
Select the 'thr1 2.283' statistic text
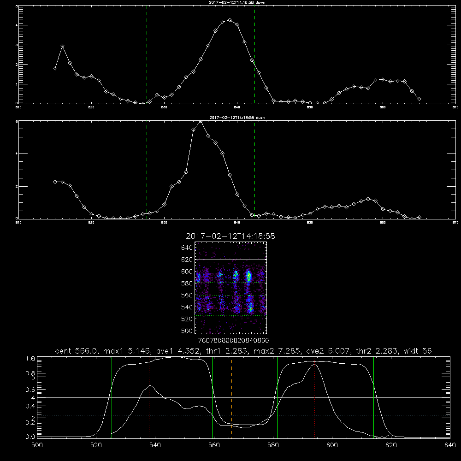pos(227,351)
